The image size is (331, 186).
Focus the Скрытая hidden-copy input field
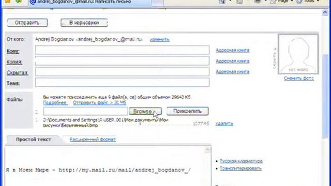coord(122,72)
